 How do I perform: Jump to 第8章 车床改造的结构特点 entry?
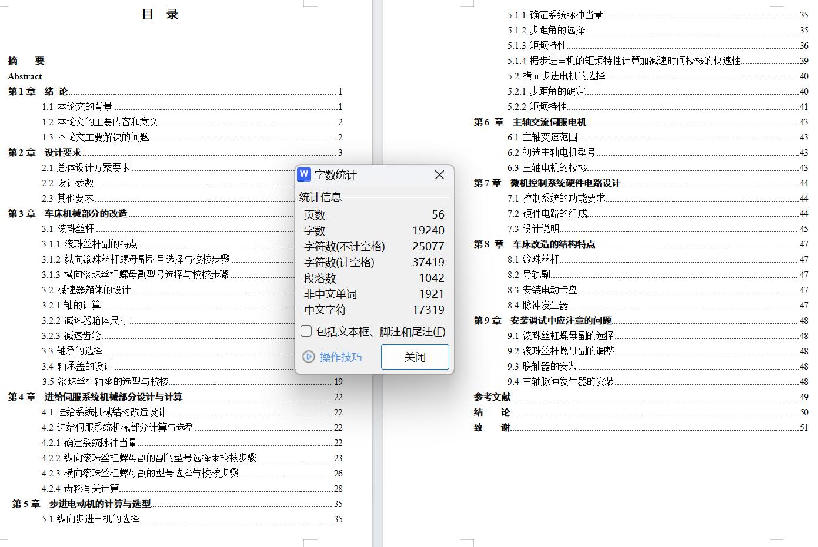coord(641,244)
